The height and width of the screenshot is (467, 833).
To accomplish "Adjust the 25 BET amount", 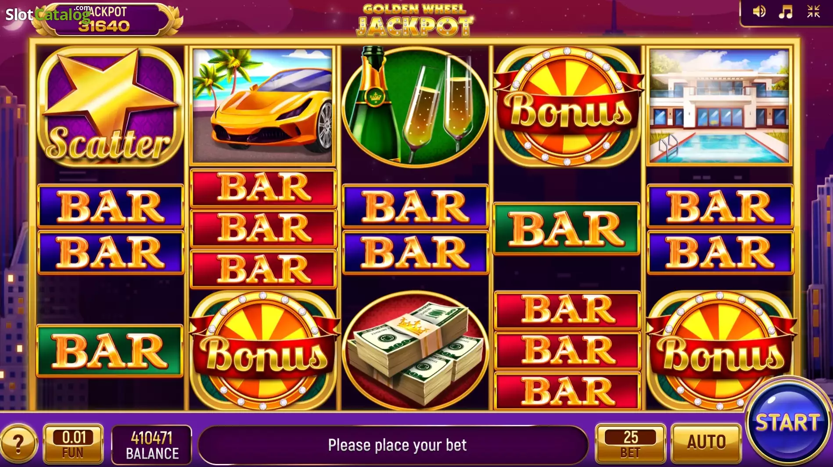I will click(x=630, y=443).
